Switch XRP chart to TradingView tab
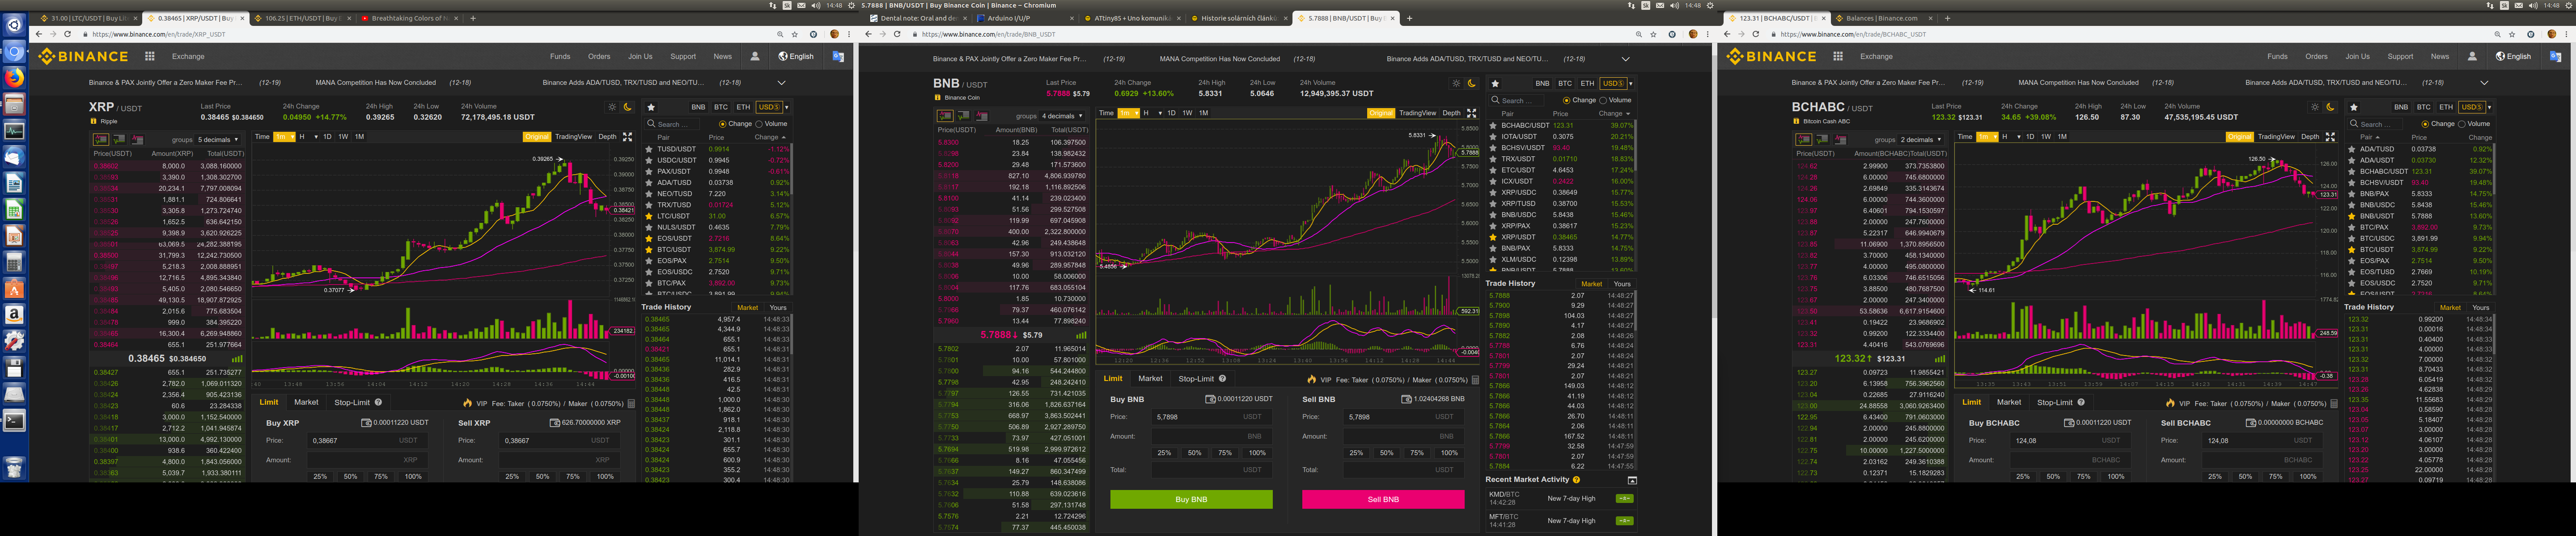Screen dimensions: 2576x536 point(573,137)
